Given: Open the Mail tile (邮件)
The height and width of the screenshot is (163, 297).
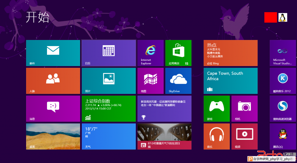Looking at the screenshot, I should [x=53, y=53].
